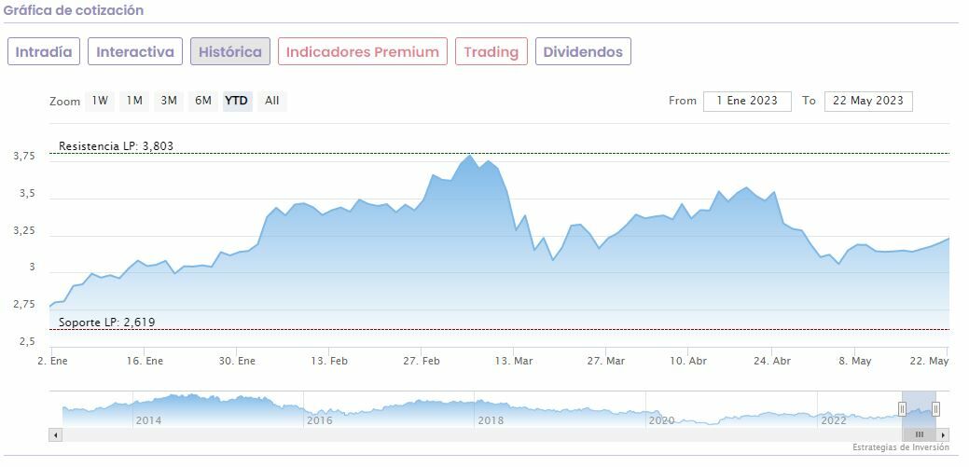
Task: Click the left range handle in navigator
Action: click(902, 408)
